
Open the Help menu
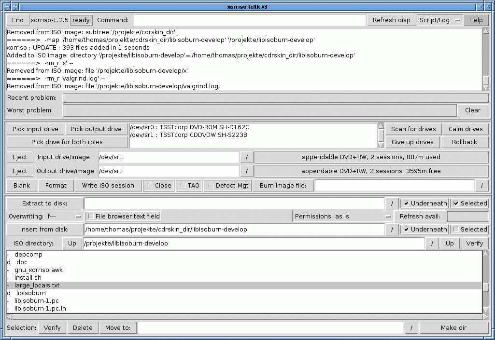click(476, 20)
